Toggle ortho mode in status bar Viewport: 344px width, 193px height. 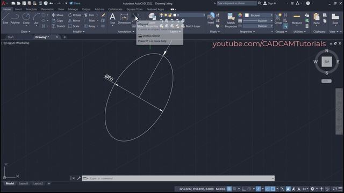pyautogui.click(x=243, y=189)
